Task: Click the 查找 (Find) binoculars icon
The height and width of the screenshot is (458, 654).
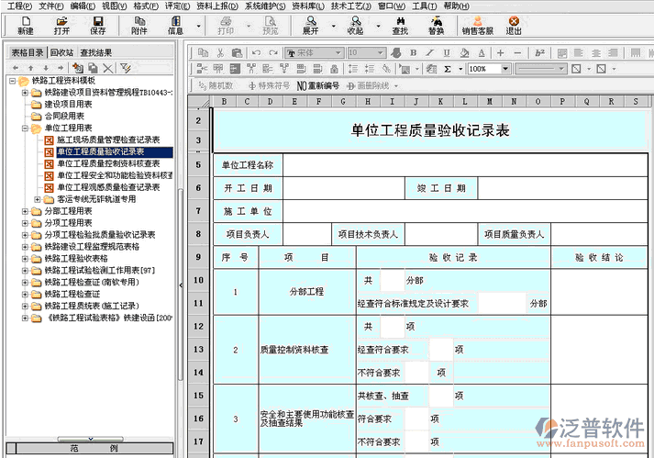Action: point(400,25)
